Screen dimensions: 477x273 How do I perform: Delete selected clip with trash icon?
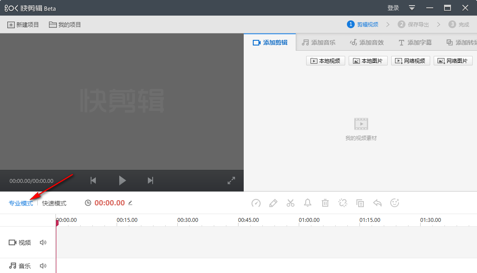(325, 203)
